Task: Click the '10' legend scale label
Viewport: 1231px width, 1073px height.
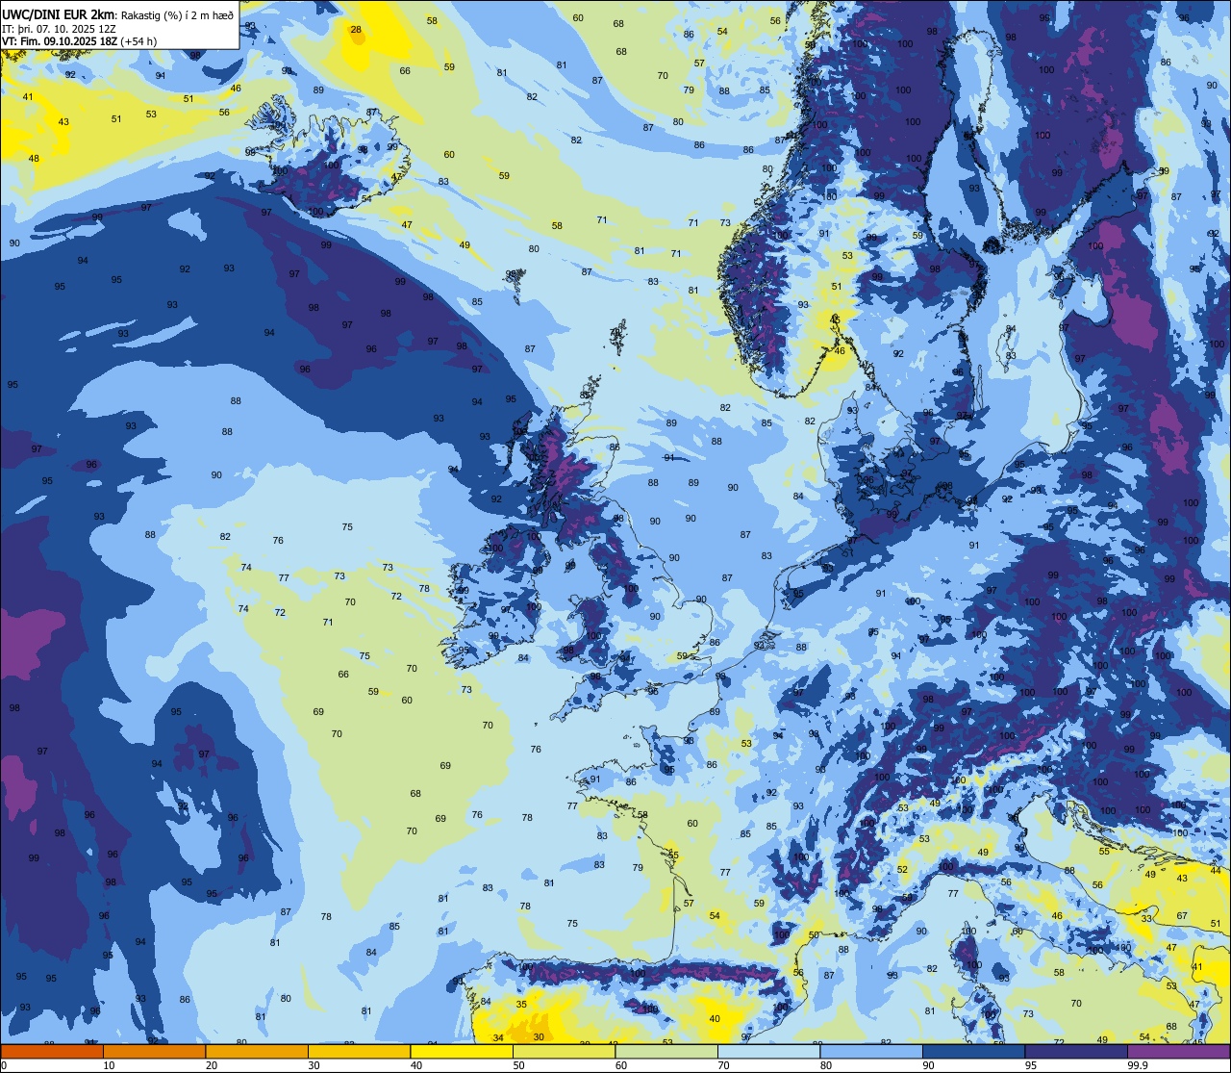Action: pos(110,1064)
